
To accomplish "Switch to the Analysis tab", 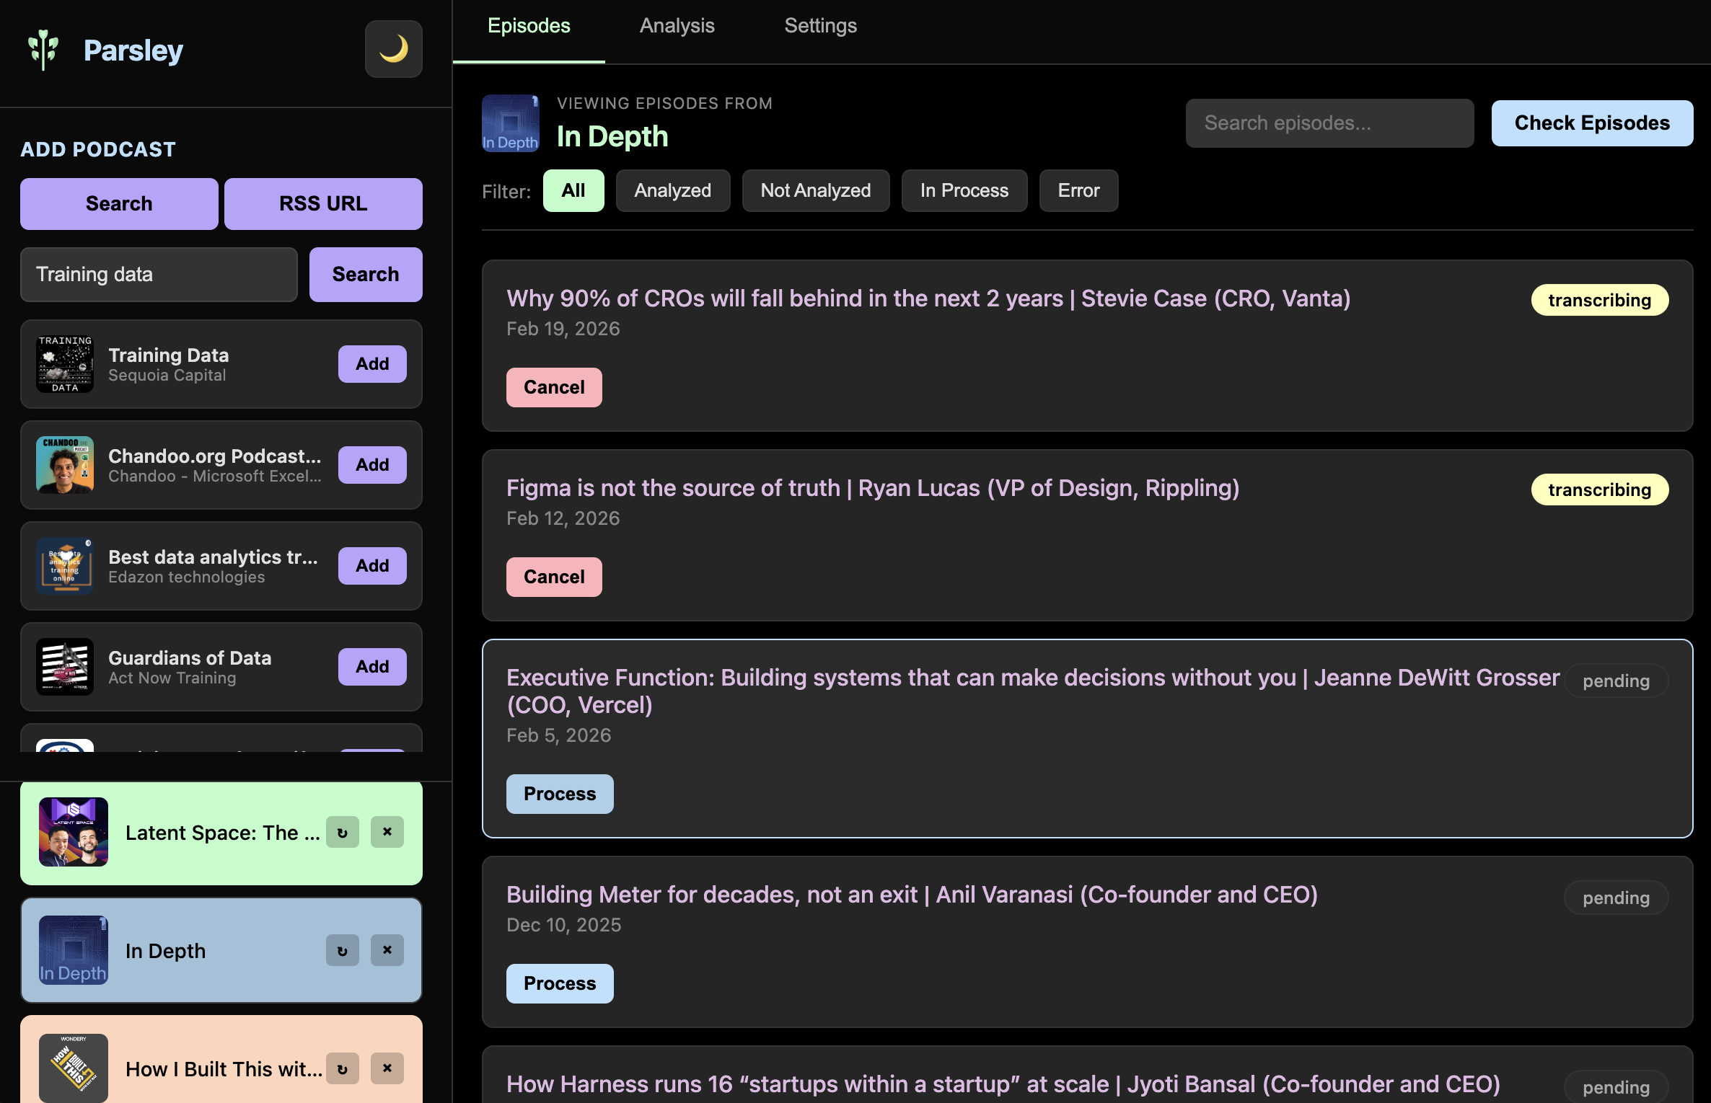I will tap(677, 25).
